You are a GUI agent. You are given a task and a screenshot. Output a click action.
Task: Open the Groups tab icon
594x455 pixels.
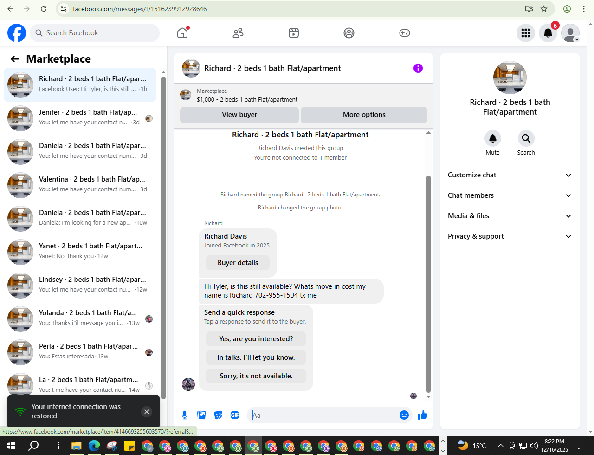pyautogui.click(x=349, y=33)
